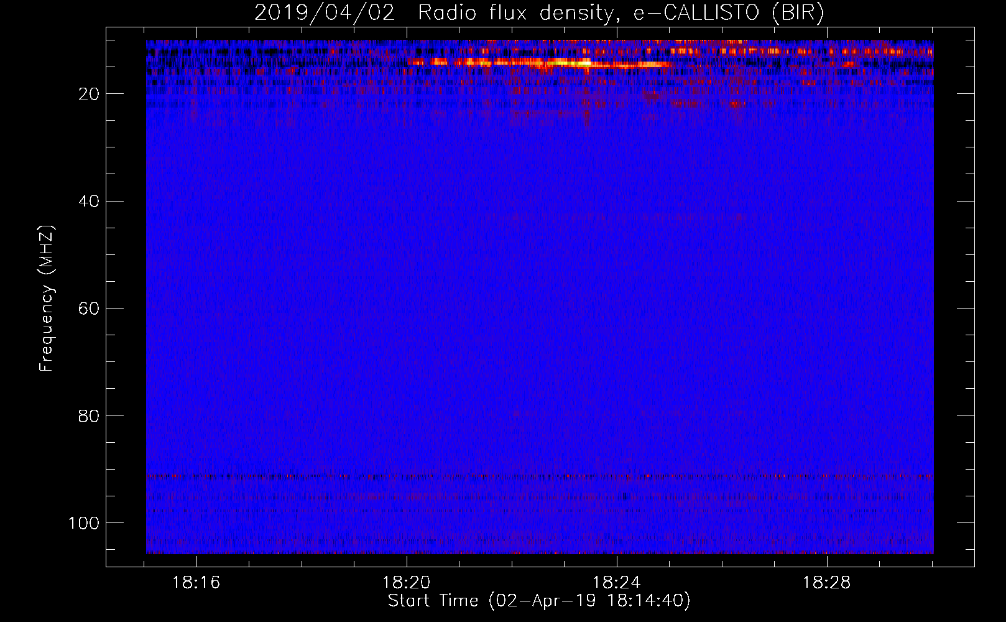The width and height of the screenshot is (1006, 622).
Task: Click the 'Frequency (MHZ)' axis label
Action: pyautogui.click(x=47, y=299)
